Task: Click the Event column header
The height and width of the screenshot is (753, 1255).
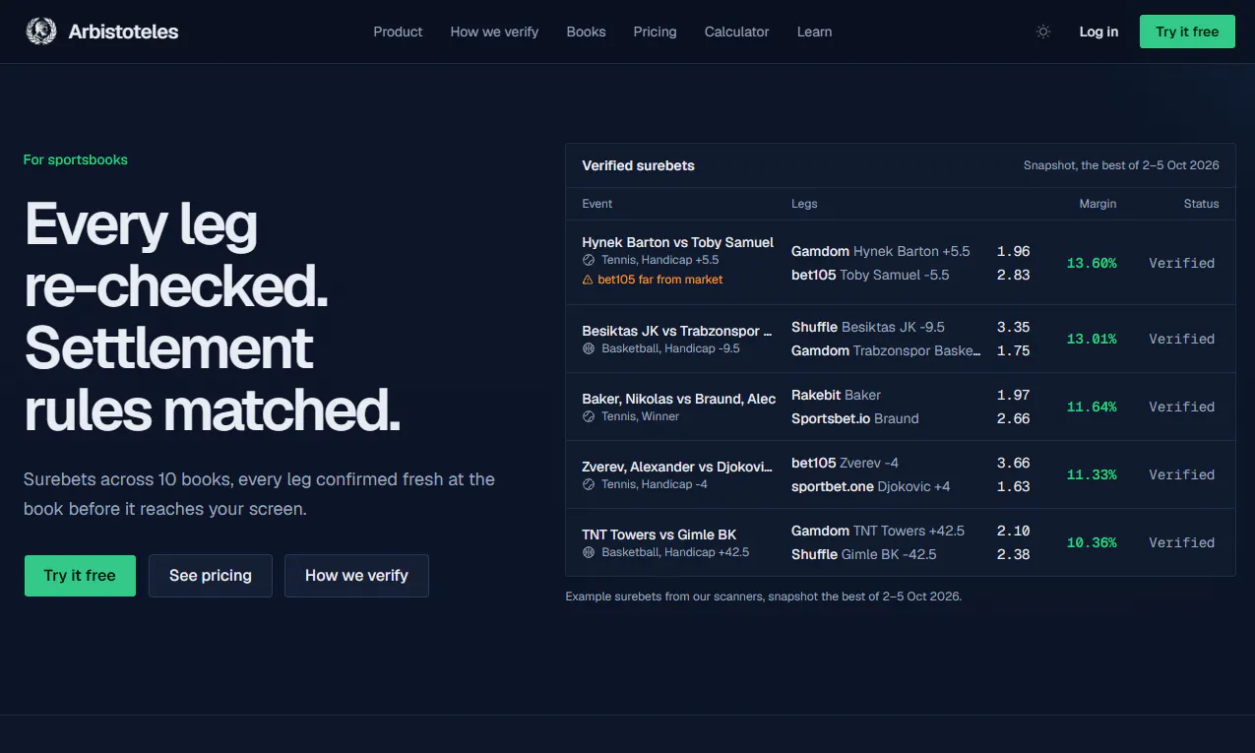Action: 596,204
